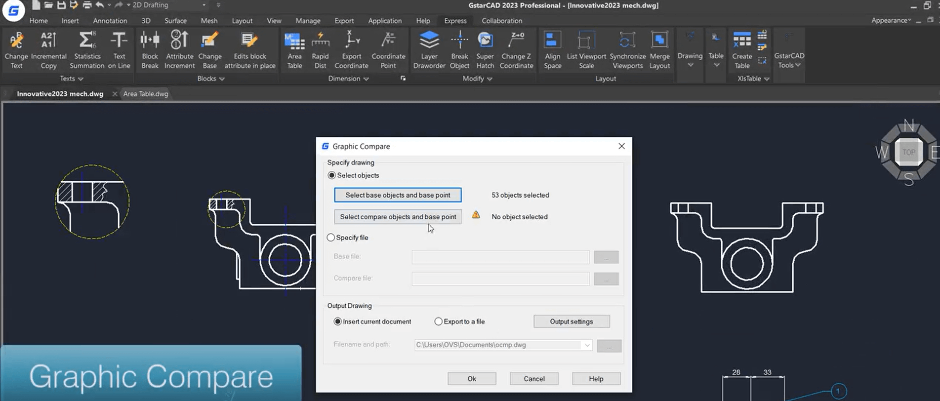Open the Table tools dropdown in ribbon

click(716, 50)
